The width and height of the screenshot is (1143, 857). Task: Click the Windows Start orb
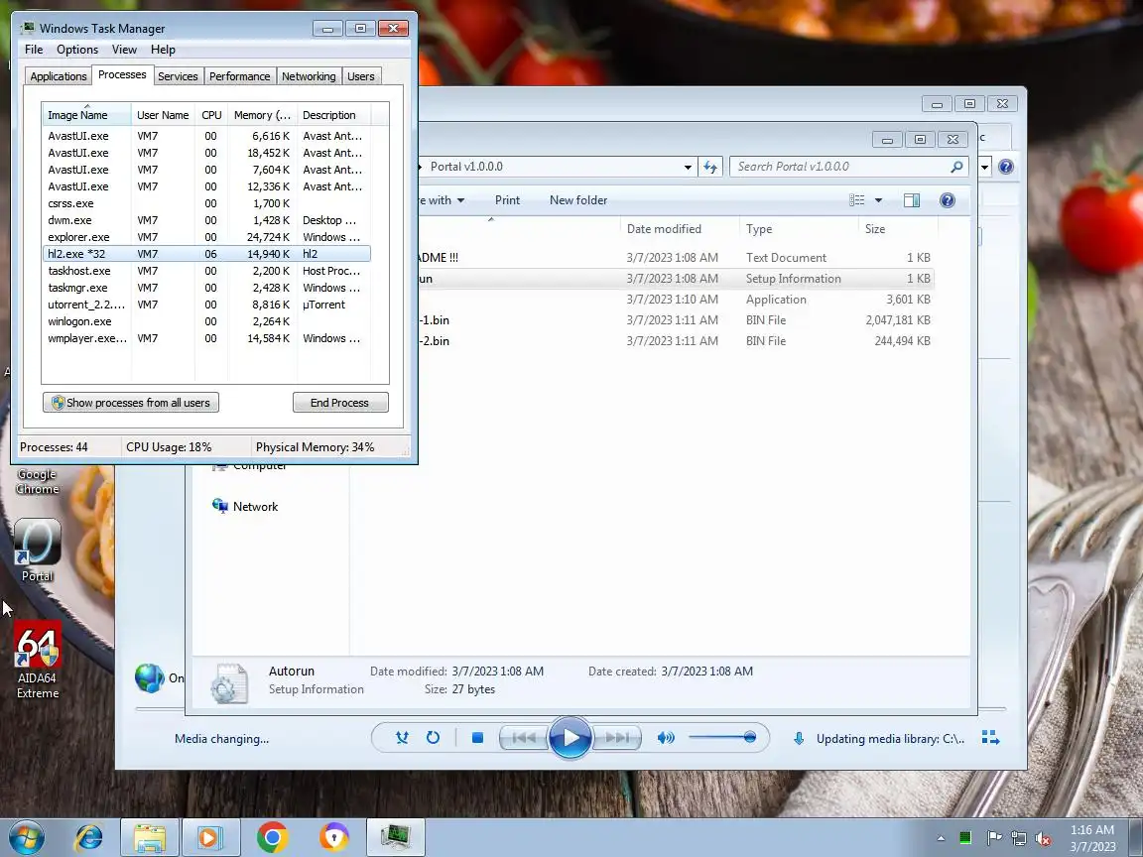click(26, 838)
